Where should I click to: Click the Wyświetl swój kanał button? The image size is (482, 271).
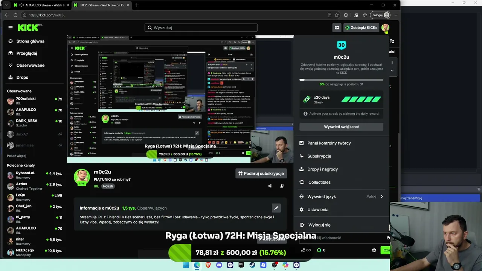341,127
